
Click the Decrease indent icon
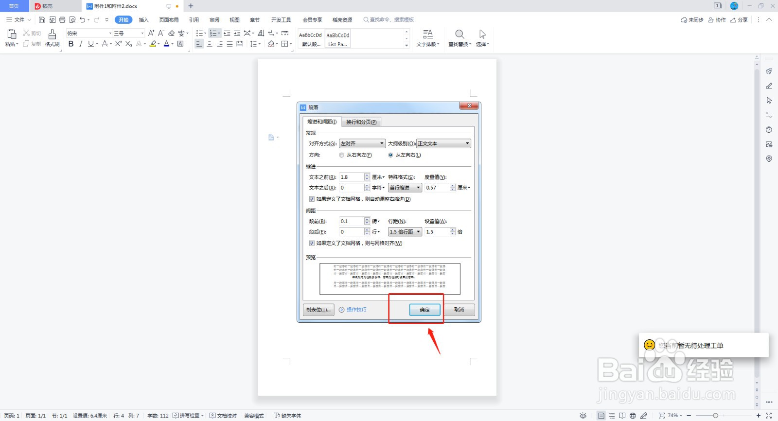tap(227, 33)
